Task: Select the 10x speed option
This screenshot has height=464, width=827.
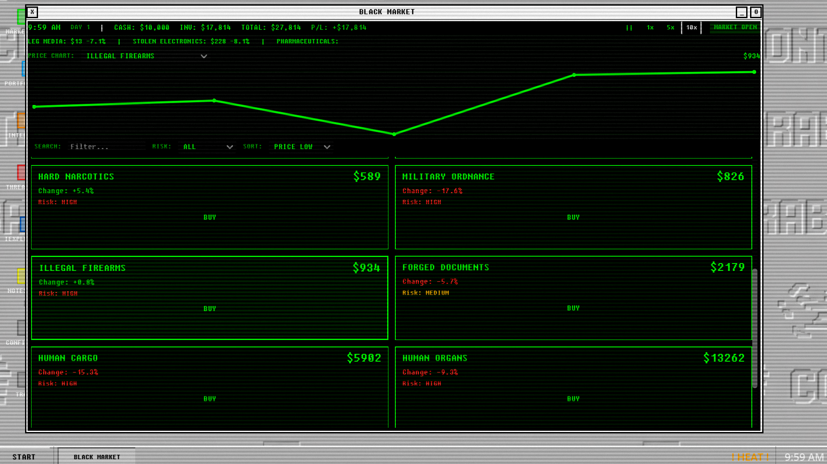Action: [x=691, y=28]
